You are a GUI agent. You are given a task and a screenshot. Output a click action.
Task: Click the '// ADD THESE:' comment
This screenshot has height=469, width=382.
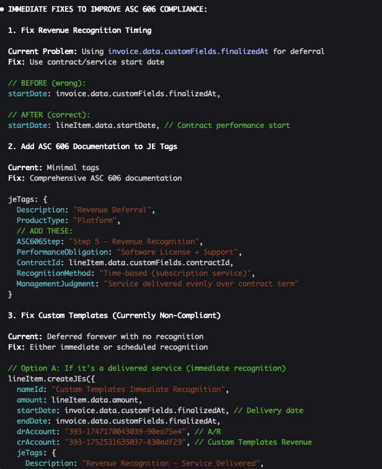(x=45, y=231)
